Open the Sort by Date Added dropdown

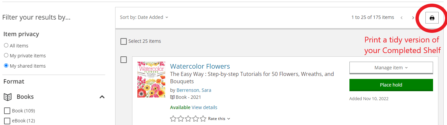click(144, 17)
